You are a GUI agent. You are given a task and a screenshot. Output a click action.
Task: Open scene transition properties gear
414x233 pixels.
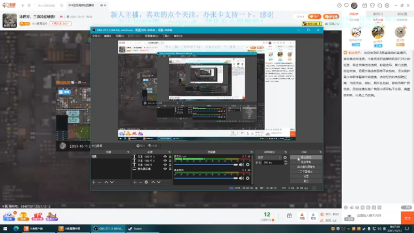(x=285, y=157)
